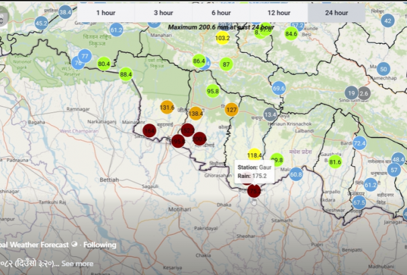Screen dimensions: 407x275
Task: Select the 24 hour tab
Action: coord(336,12)
